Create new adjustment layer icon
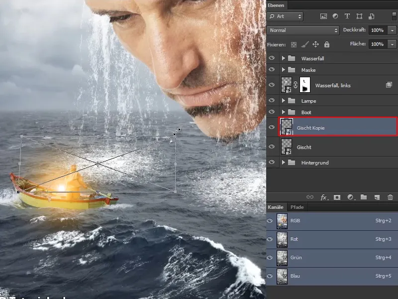398x299 pixels. pyautogui.click(x=351, y=197)
